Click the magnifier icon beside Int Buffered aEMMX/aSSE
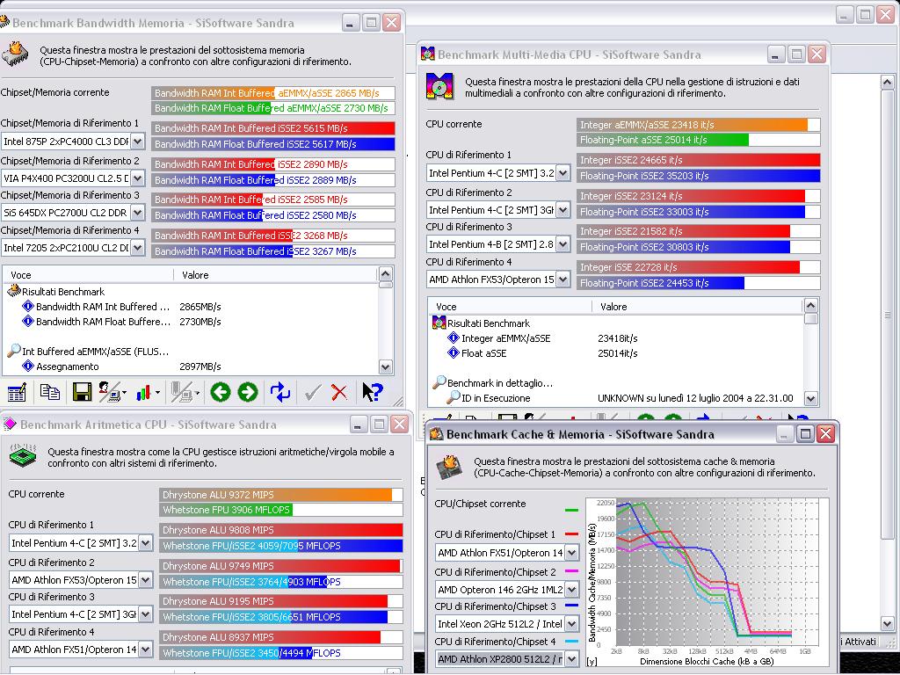This screenshot has height=675, width=900. point(14,351)
